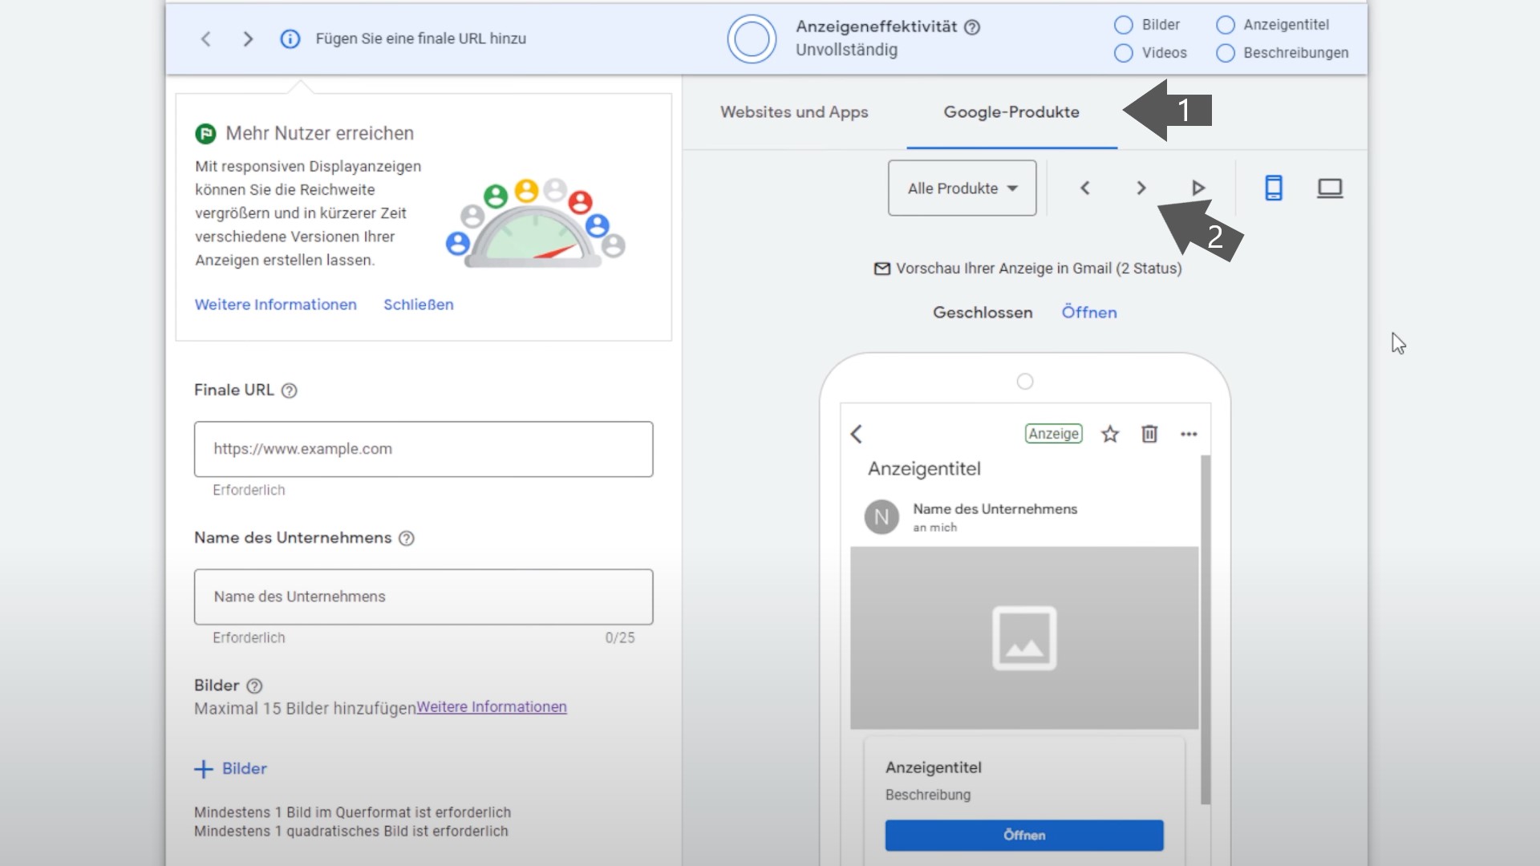This screenshot has height=866, width=1540.
Task: Click the green Mehr Nutzer erreichen icon
Action: point(205,134)
